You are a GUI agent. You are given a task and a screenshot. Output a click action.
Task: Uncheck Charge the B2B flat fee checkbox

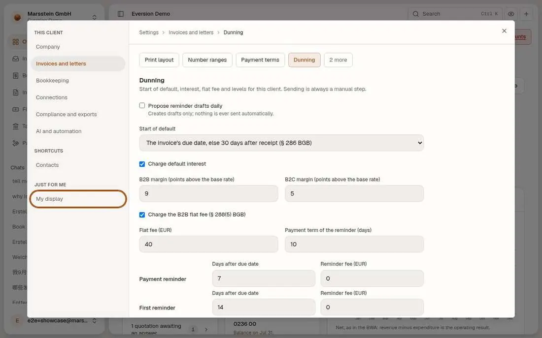coord(142,215)
